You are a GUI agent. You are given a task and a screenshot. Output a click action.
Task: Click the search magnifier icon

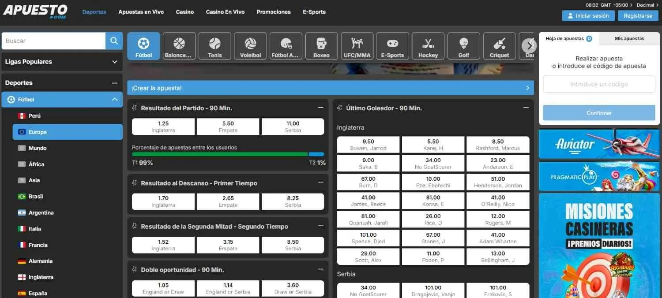[114, 41]
